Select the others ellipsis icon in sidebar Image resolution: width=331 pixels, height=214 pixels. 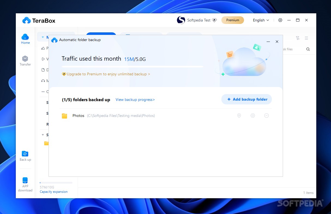tap(43, 92)
